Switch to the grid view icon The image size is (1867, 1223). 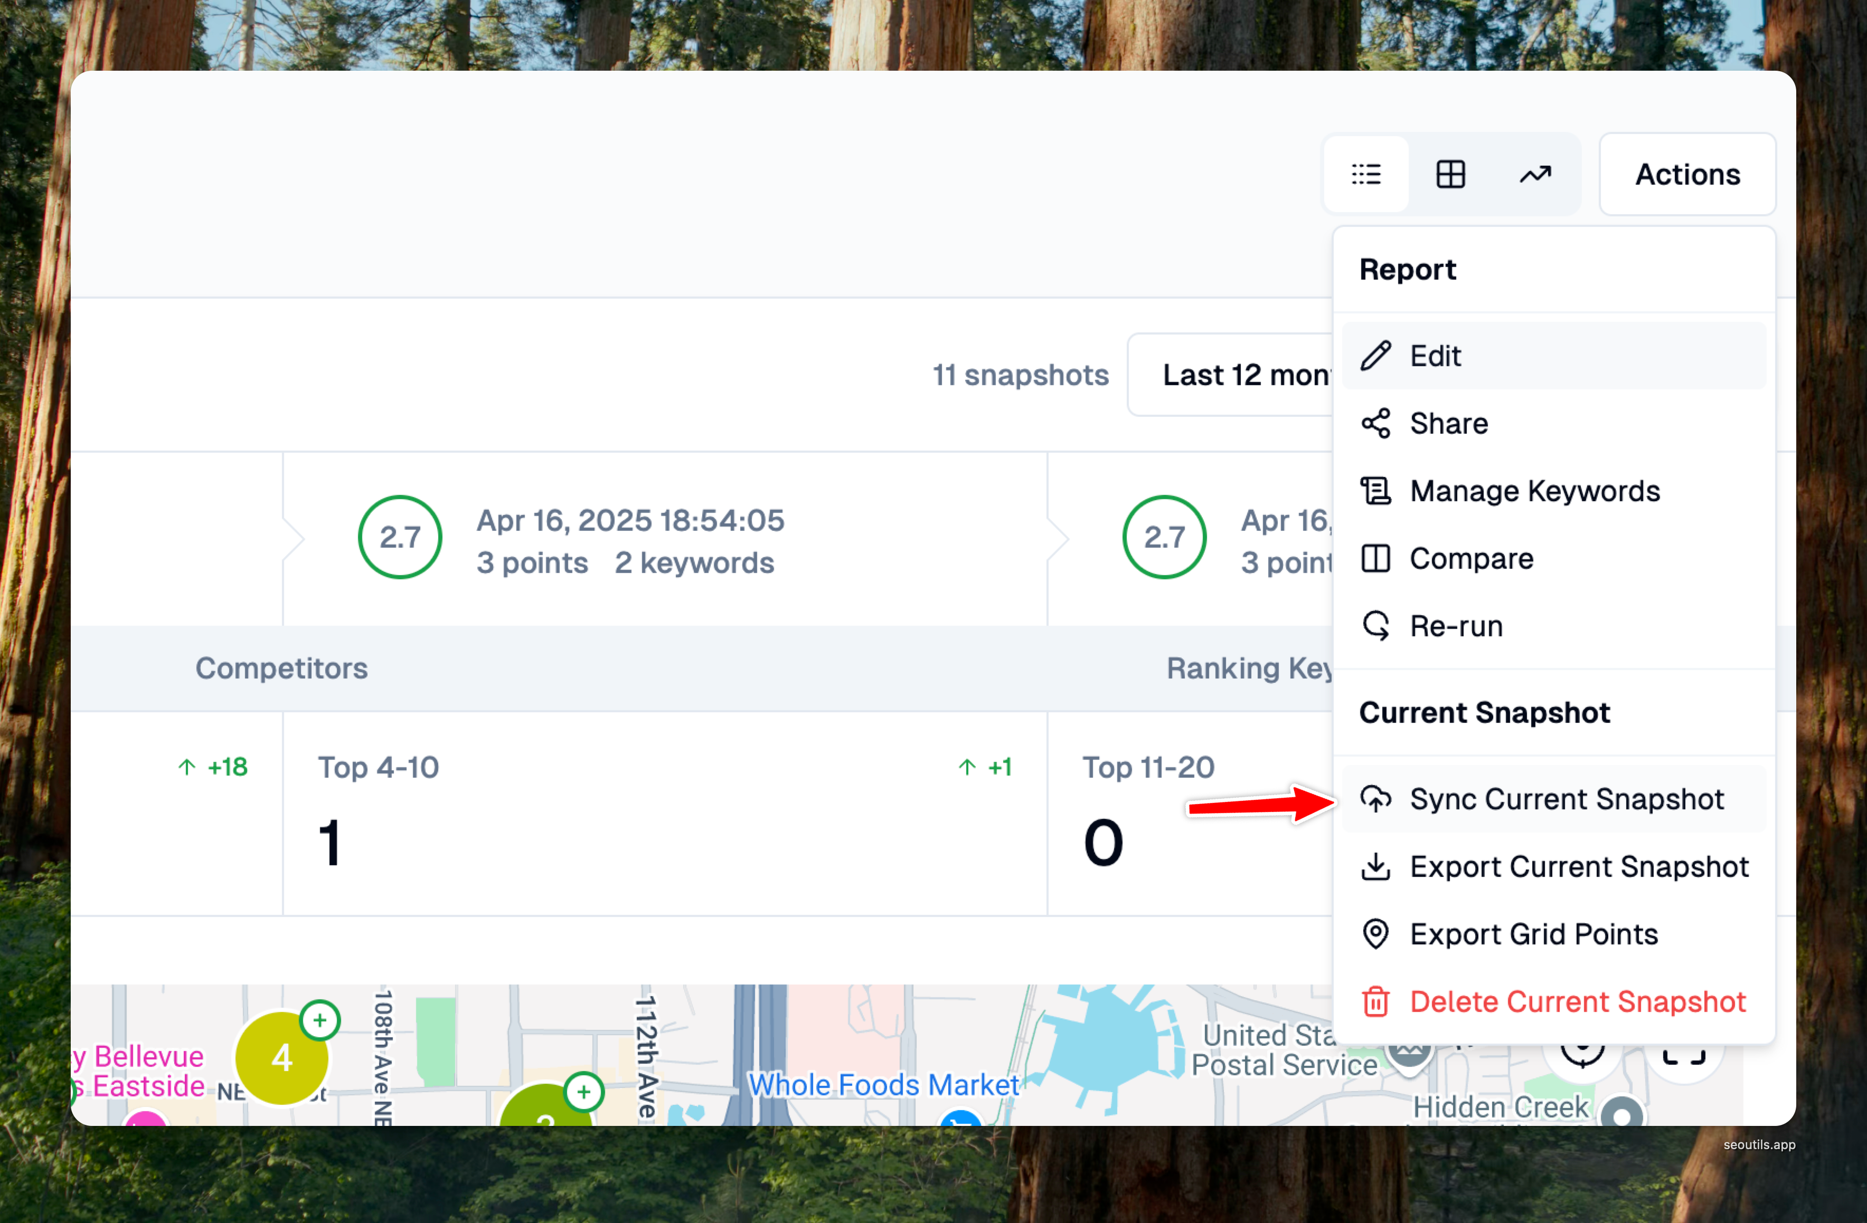coord(1450,174)
